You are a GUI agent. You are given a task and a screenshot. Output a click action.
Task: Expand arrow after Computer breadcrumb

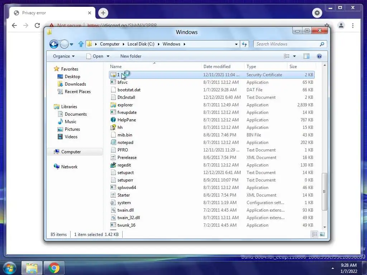coord(123,44)
